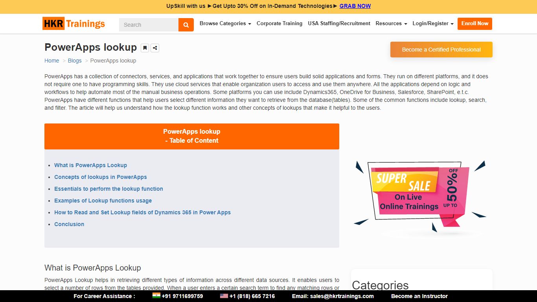The width and height of the screenshot is (537, 302).
Task: Navigate to Home breadcrumb
Action: 52,61
